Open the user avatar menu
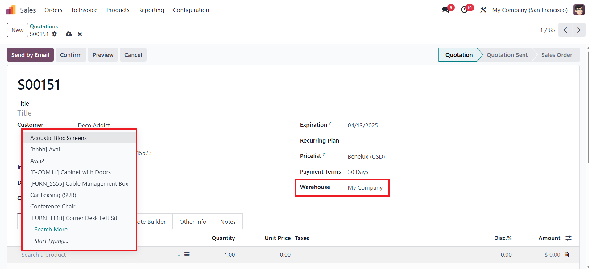 (x=579, y=10)
